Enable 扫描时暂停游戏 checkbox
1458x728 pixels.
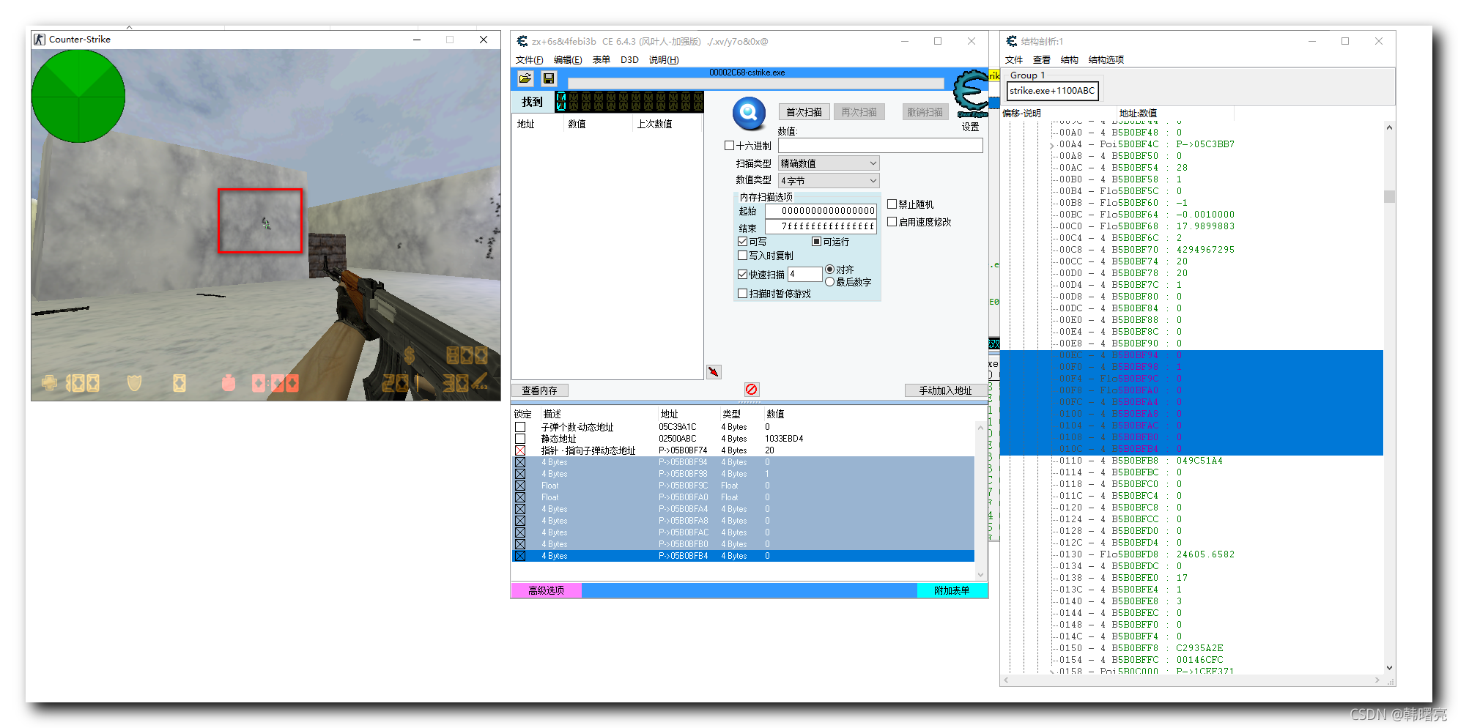(x=743, y=294)
